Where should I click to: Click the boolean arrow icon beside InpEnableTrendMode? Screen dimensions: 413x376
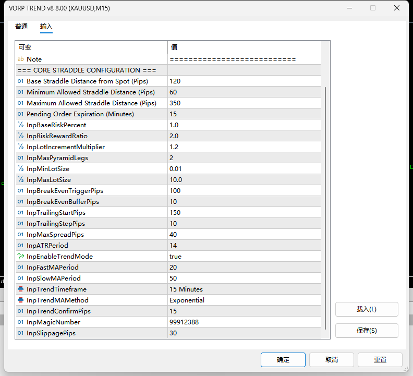tap(20, 256)
